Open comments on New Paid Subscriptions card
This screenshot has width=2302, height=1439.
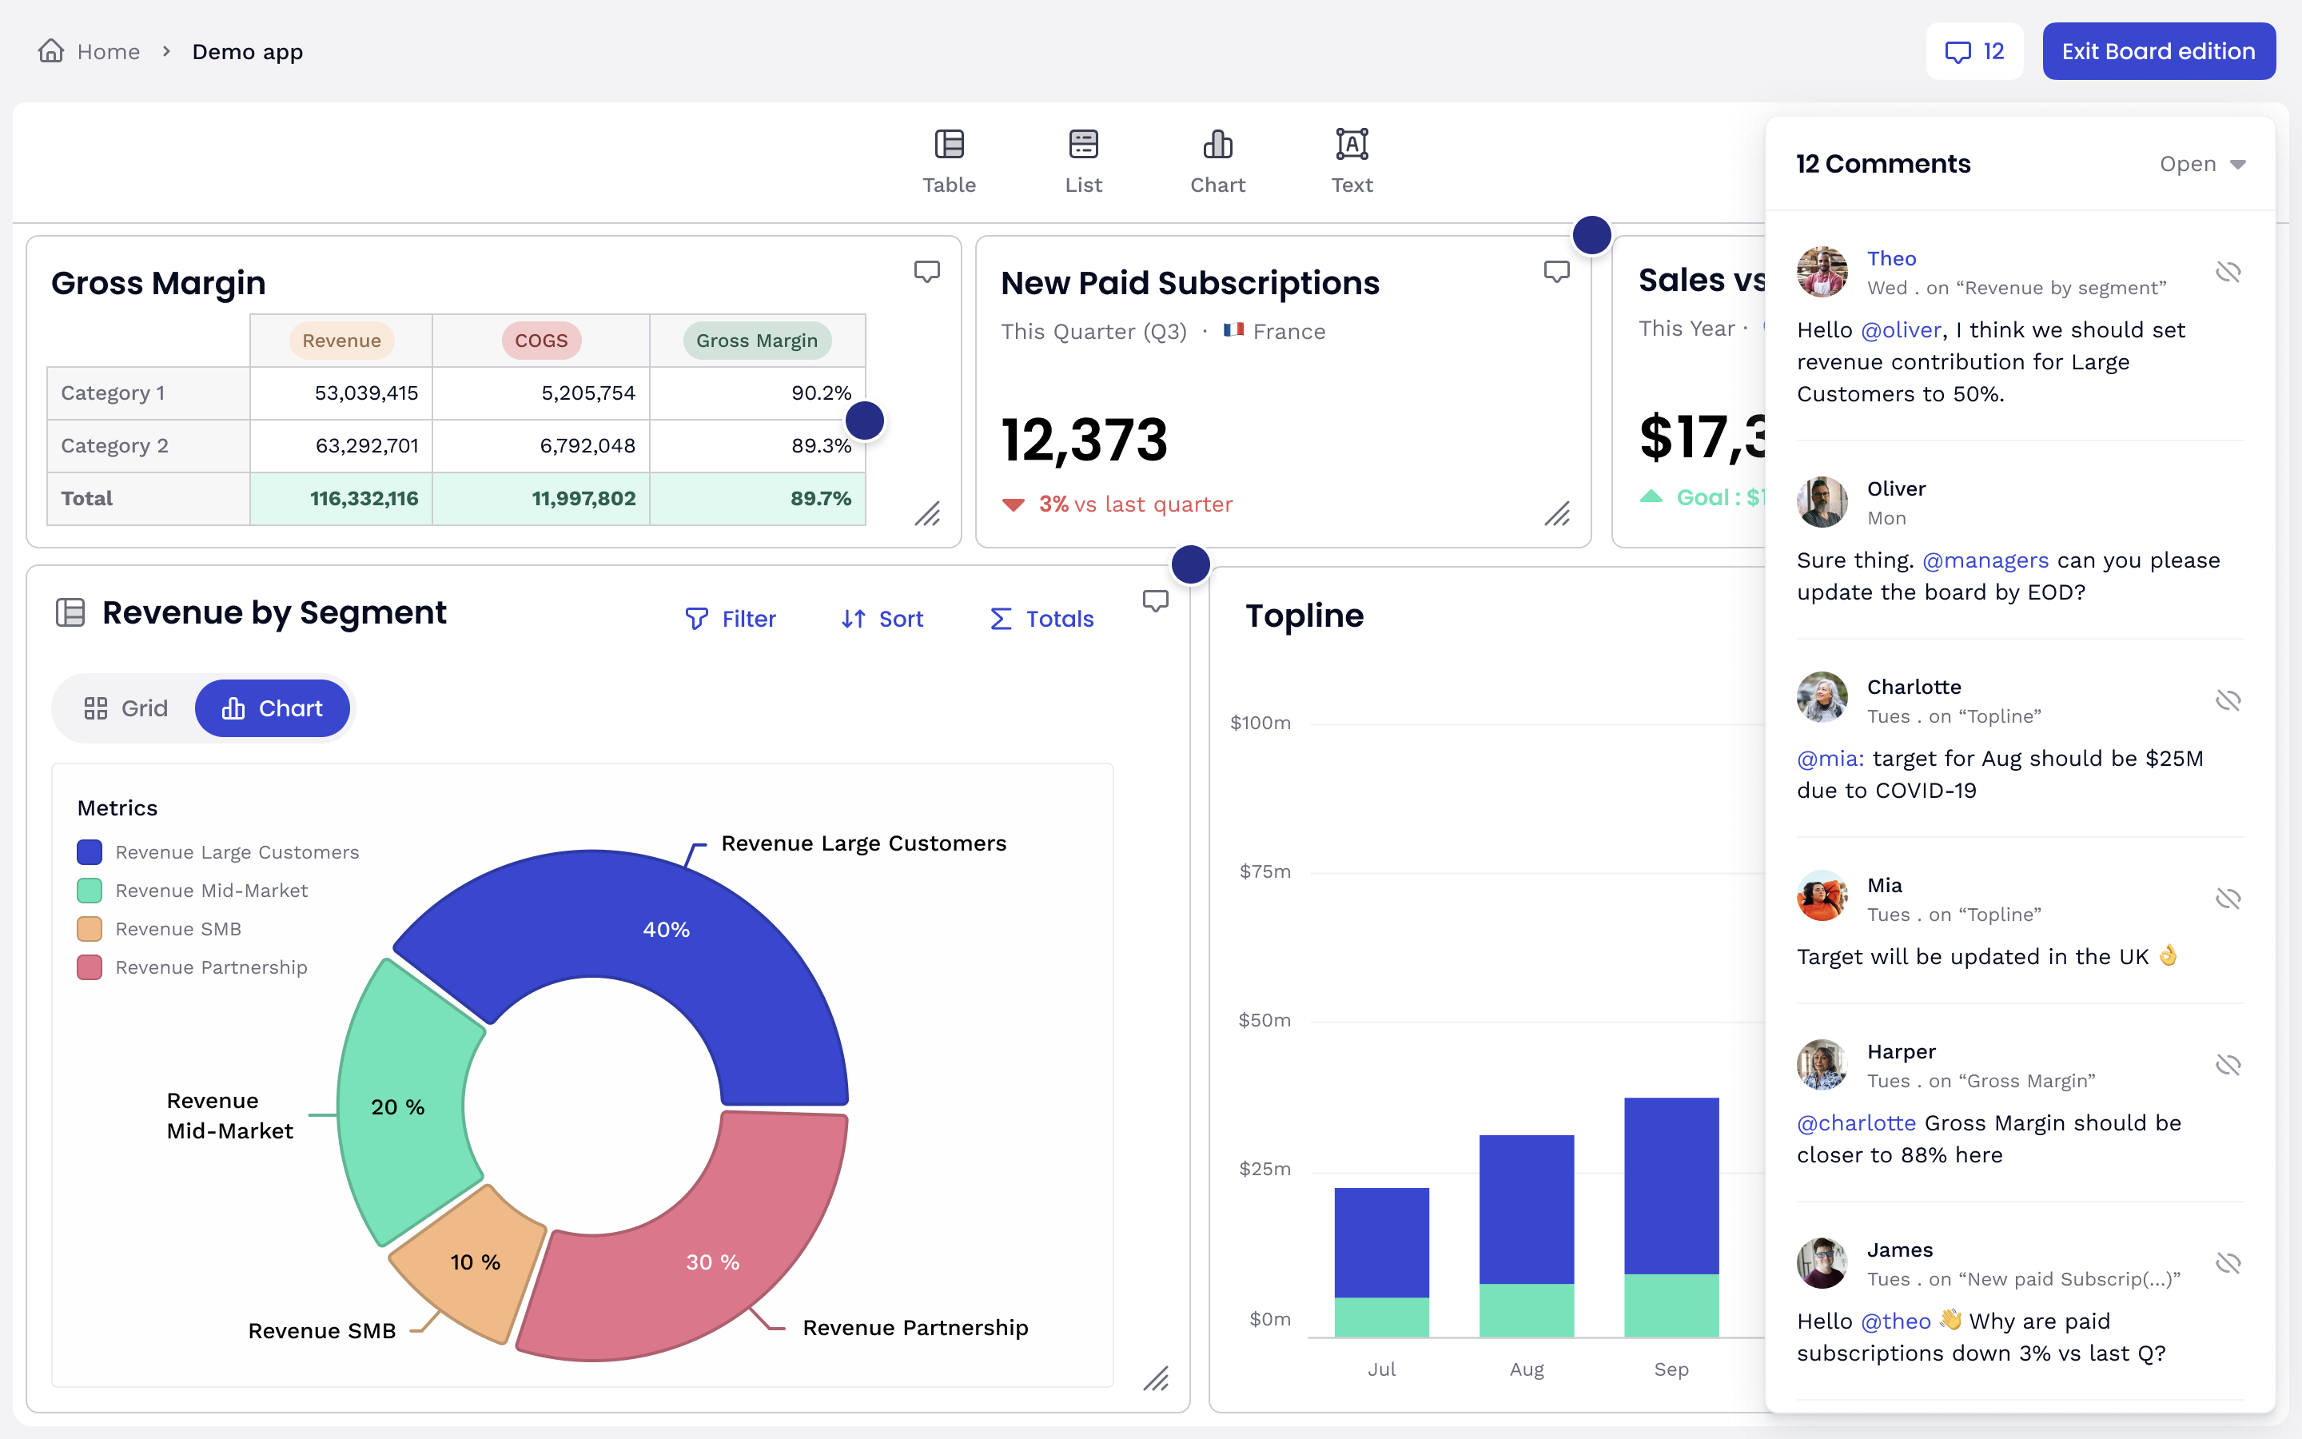[x=1556, y=271]
